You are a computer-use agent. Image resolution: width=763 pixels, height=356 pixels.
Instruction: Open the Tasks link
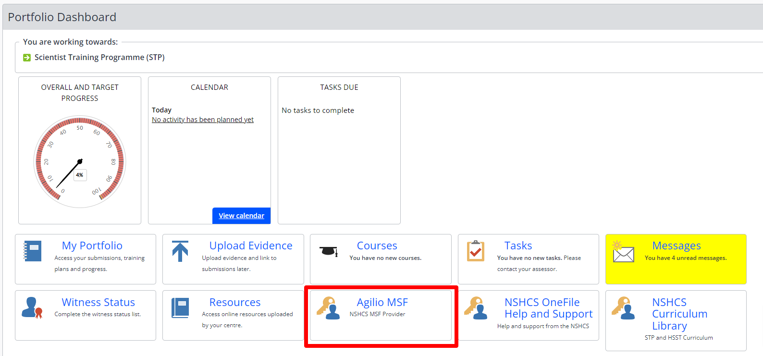tap(518, 246)
